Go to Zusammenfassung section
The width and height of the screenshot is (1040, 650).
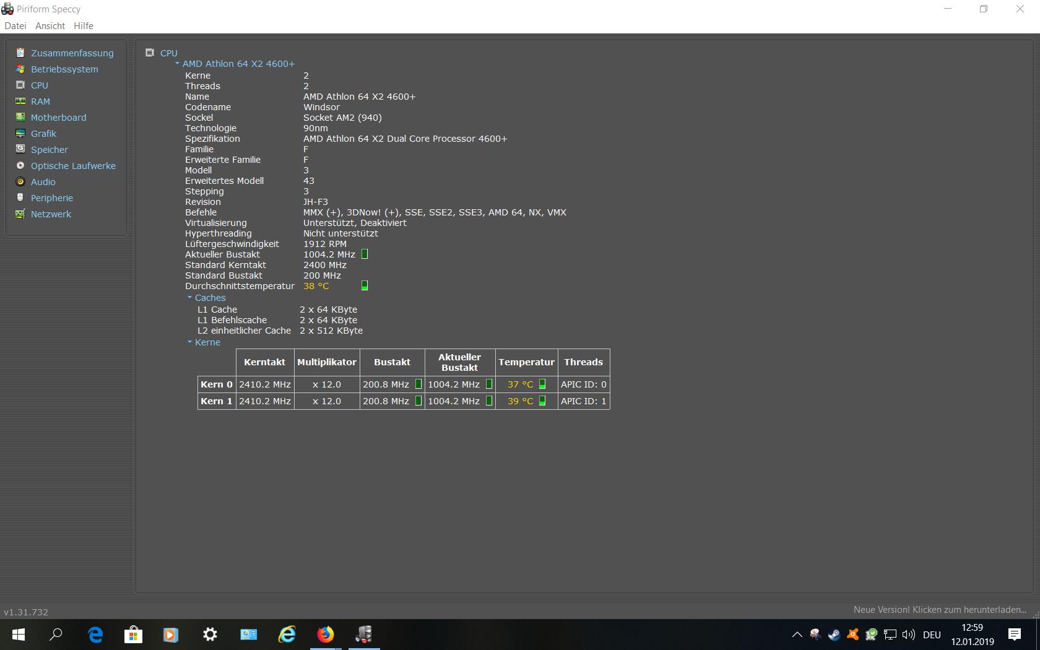click(72, 53)
